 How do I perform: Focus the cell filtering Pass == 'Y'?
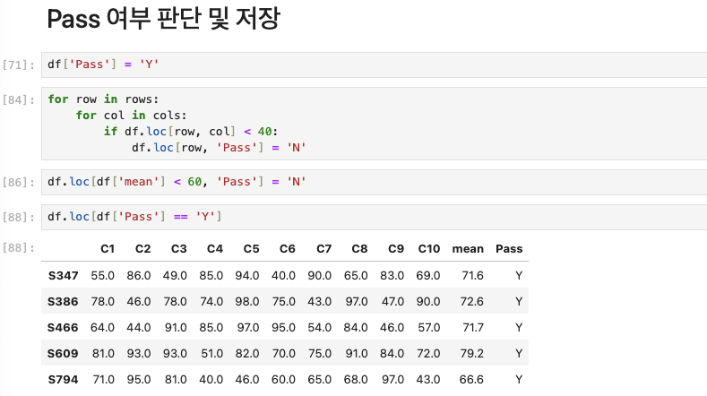point(375,217)
